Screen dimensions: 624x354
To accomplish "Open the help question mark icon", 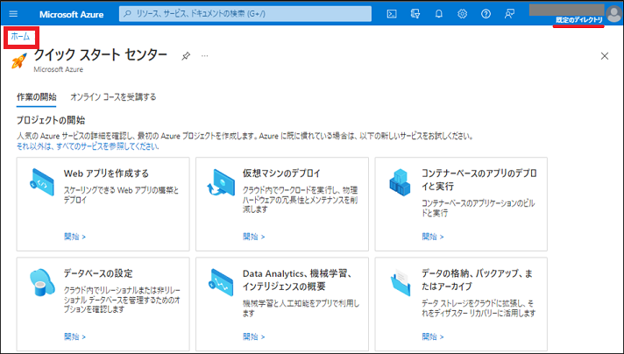I will tap(486, 14).
